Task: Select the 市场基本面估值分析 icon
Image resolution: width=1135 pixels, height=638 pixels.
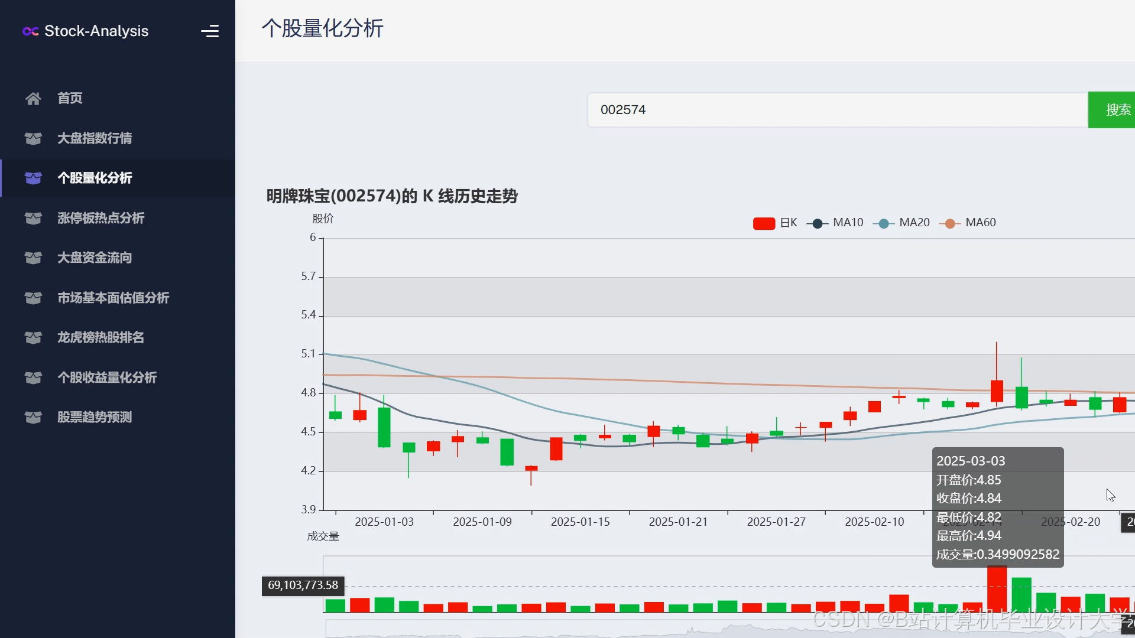Action: point(33,298)
